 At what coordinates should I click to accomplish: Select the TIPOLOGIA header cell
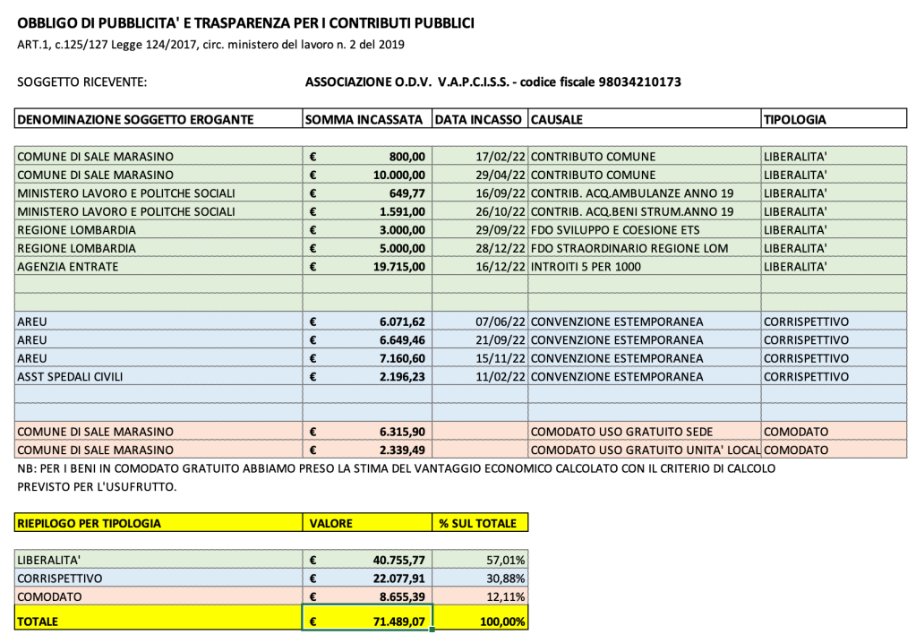pyautogui.click(x=833, y=119)
